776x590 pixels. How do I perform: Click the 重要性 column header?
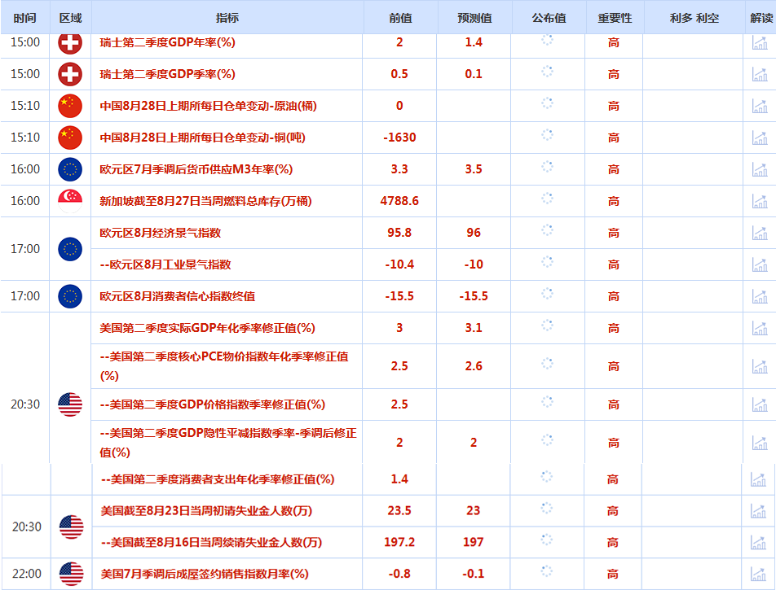coord(615,18)
